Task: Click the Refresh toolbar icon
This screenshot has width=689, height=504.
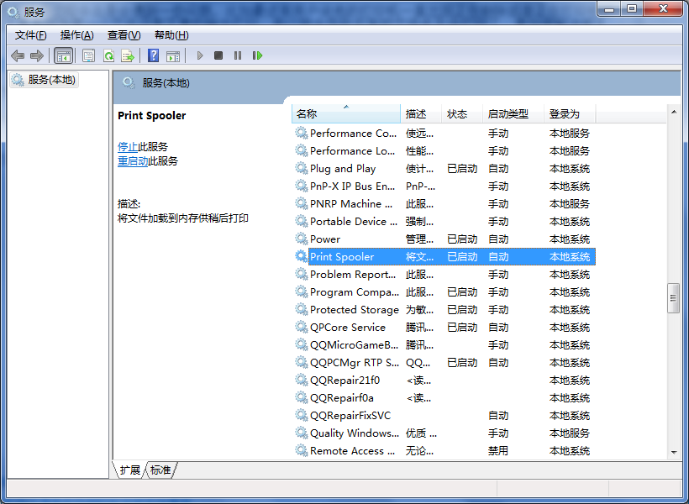Action: point(108,55)
